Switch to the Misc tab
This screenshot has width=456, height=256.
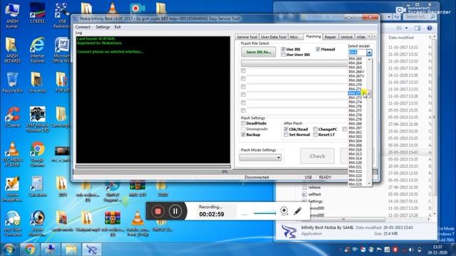click(294, 37)
